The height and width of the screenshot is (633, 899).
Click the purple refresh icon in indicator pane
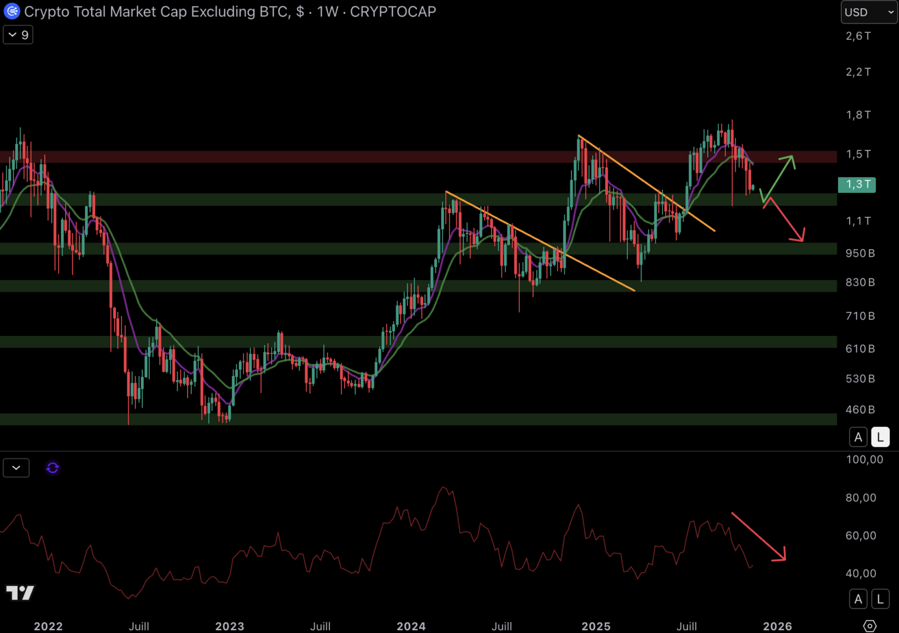[53, 468]
